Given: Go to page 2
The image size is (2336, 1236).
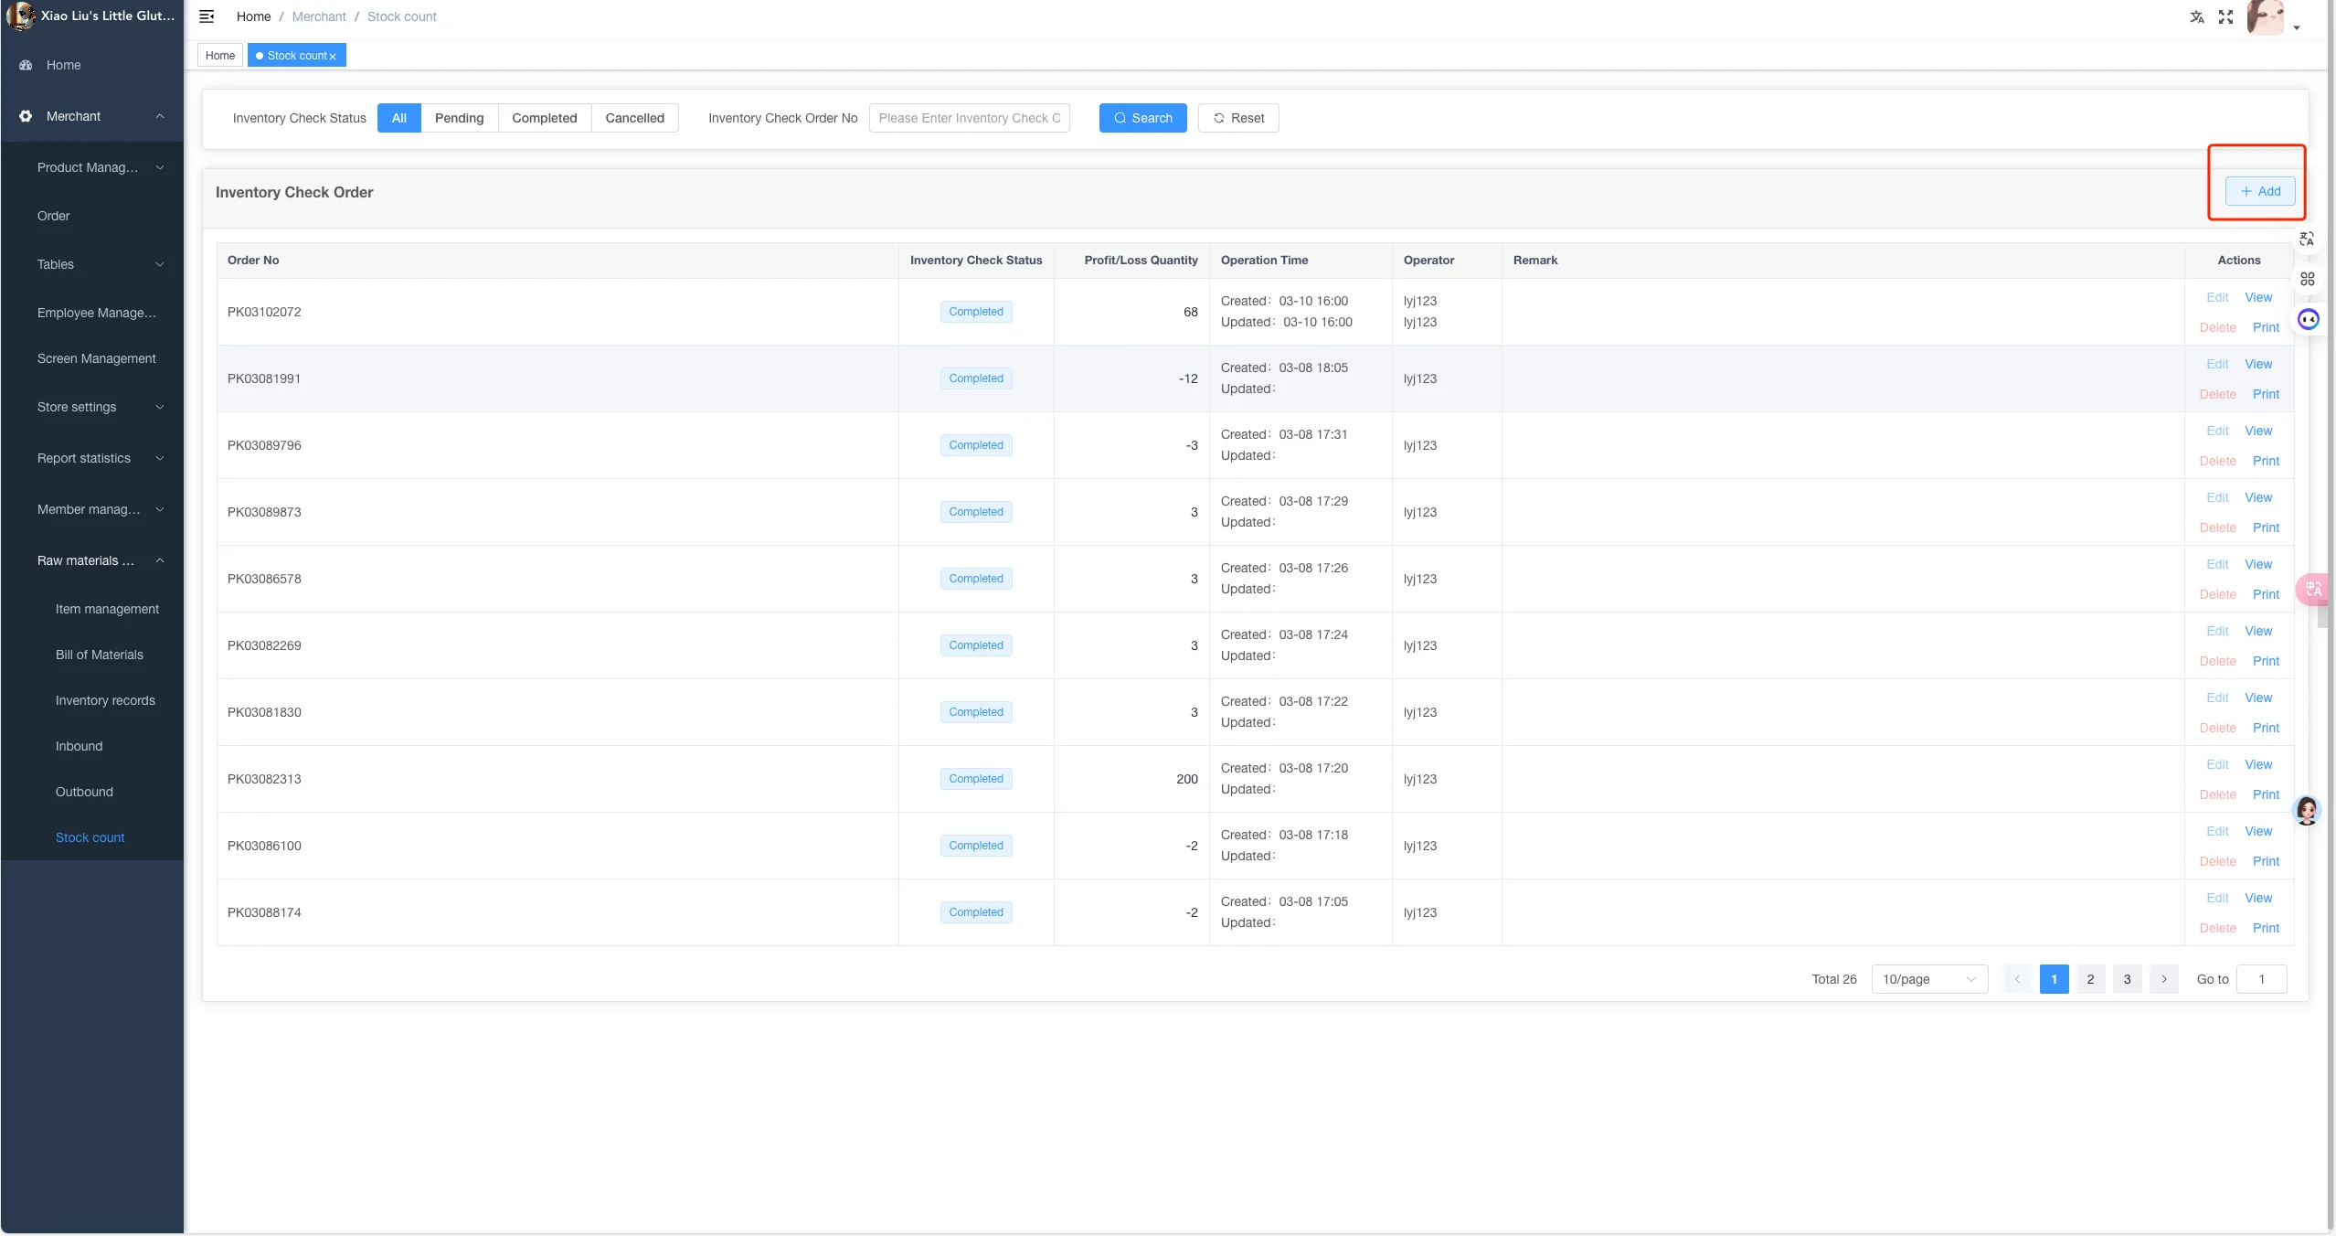Looking at the screenshot, I should [2090, 979].
